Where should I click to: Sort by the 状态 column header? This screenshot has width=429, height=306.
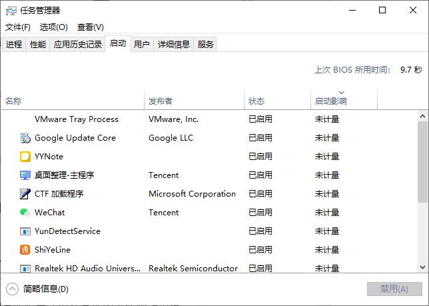tap(277, 100)
